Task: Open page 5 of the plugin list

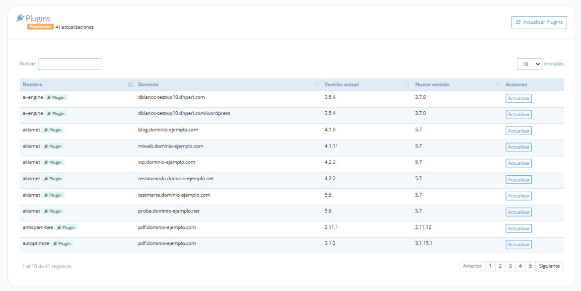Action: click(530, 266)
